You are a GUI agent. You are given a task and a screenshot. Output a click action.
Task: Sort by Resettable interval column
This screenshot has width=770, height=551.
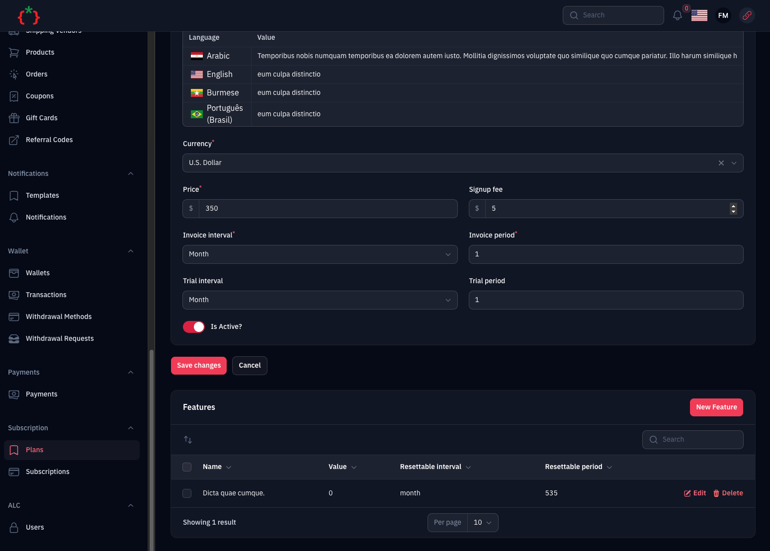(435, 467)
